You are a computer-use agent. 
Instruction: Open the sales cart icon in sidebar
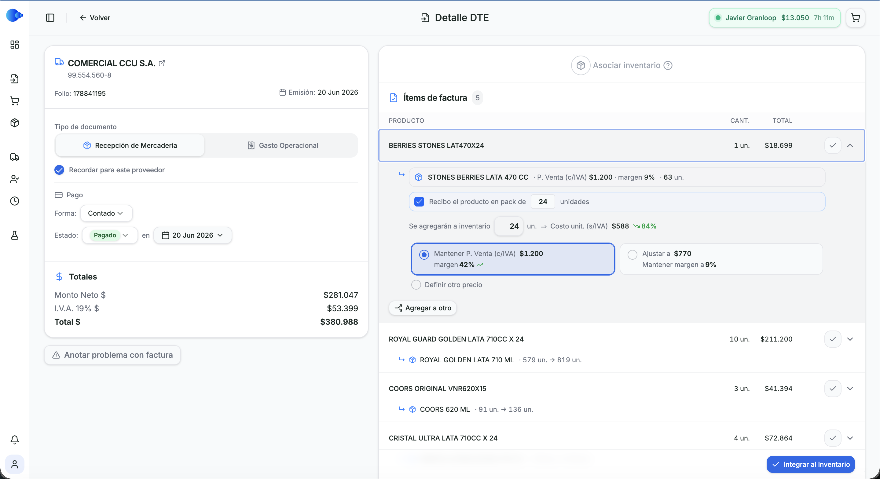click(x=15, y=101)
